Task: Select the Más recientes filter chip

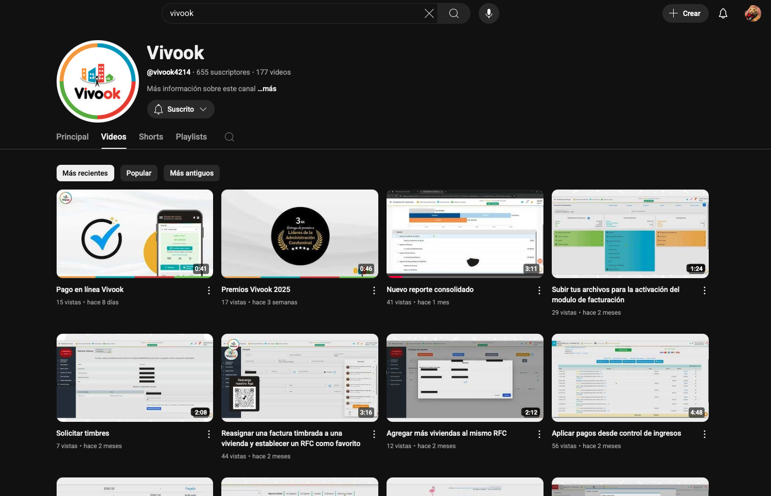Action: (x=85, y=173)
